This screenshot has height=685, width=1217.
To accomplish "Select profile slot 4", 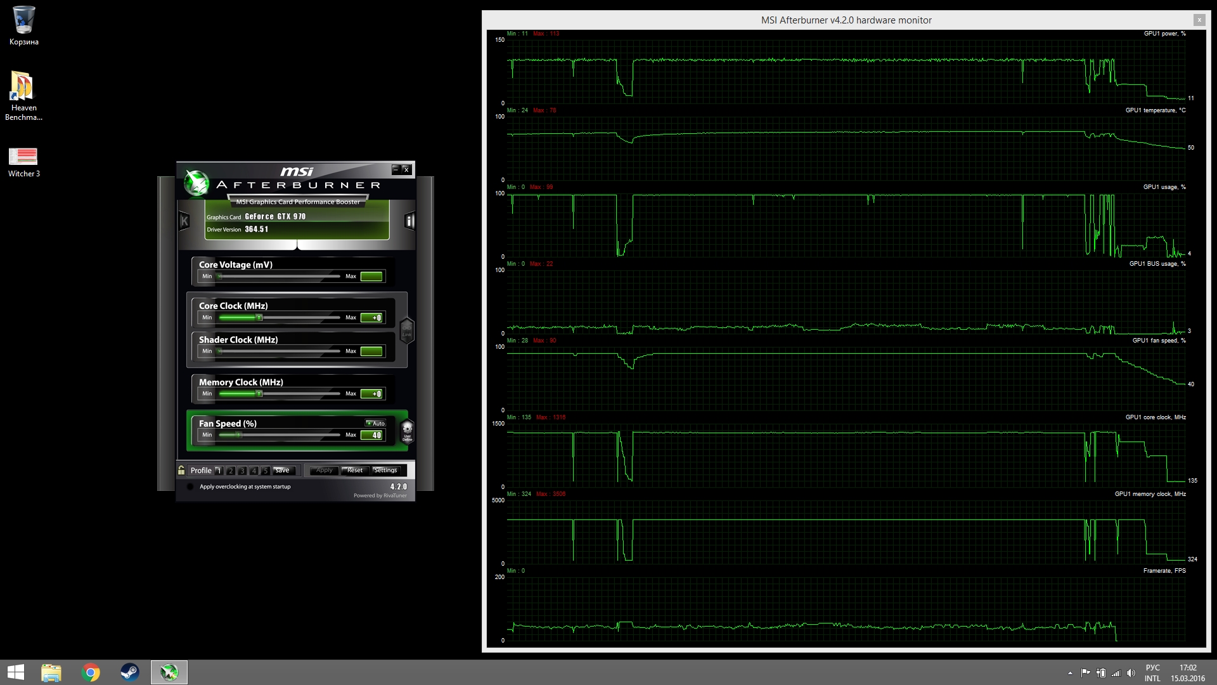I will (x=254, y=471).
